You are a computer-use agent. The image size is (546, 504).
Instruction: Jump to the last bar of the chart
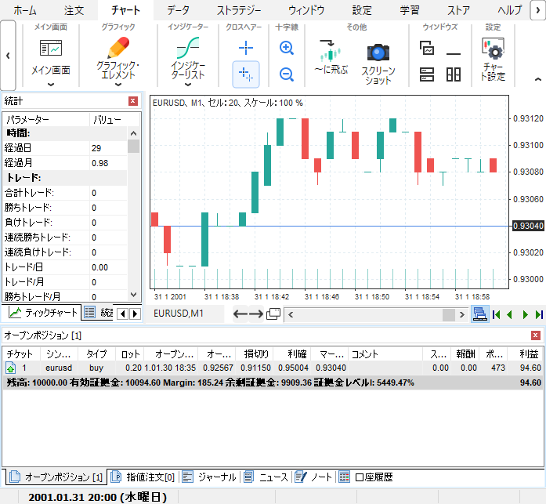(539, 314)
